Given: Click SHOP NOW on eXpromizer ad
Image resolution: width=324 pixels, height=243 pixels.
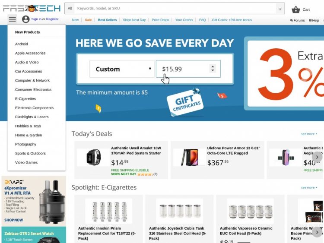Looking at the screenshot, I should [x=14, y=220].
